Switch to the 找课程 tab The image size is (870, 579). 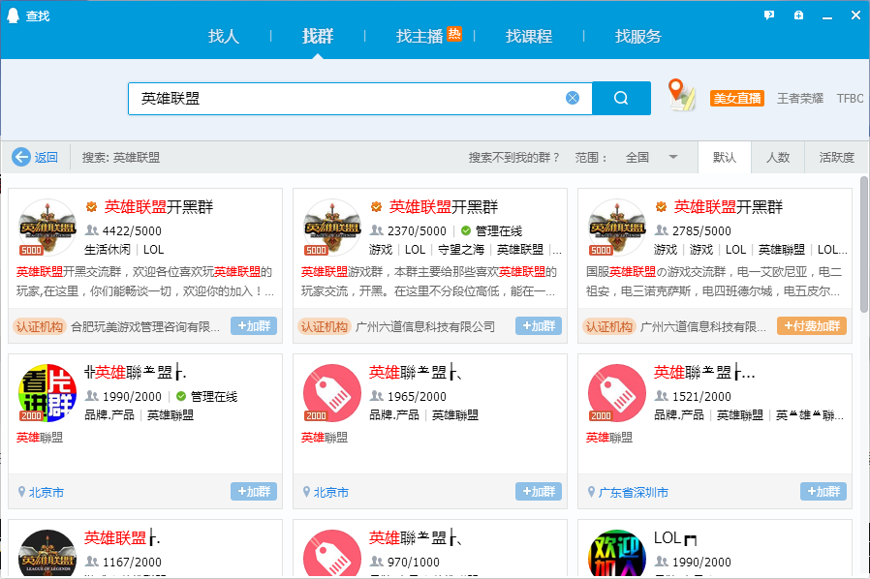click(x=529, y=36)
